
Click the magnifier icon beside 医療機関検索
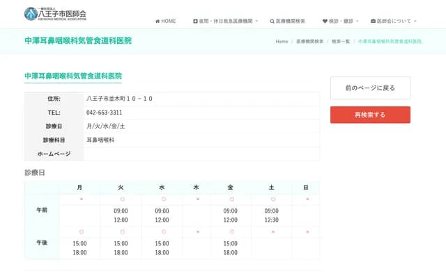272,22
